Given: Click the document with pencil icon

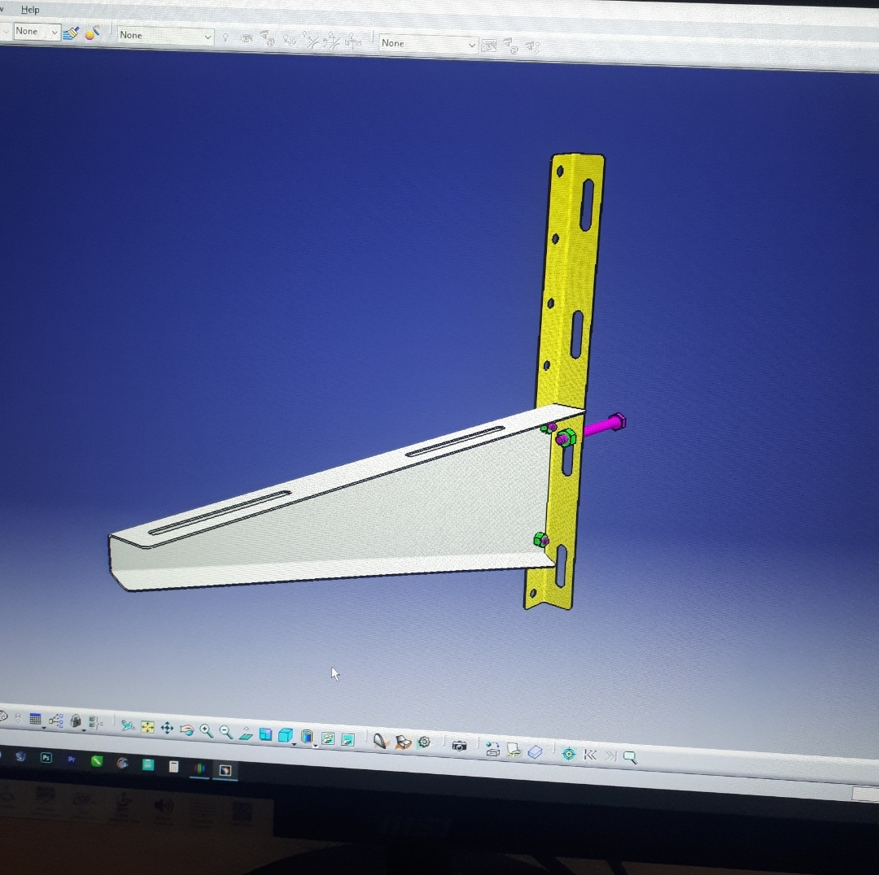Looking at the screenshot, I should click(513, 751).
